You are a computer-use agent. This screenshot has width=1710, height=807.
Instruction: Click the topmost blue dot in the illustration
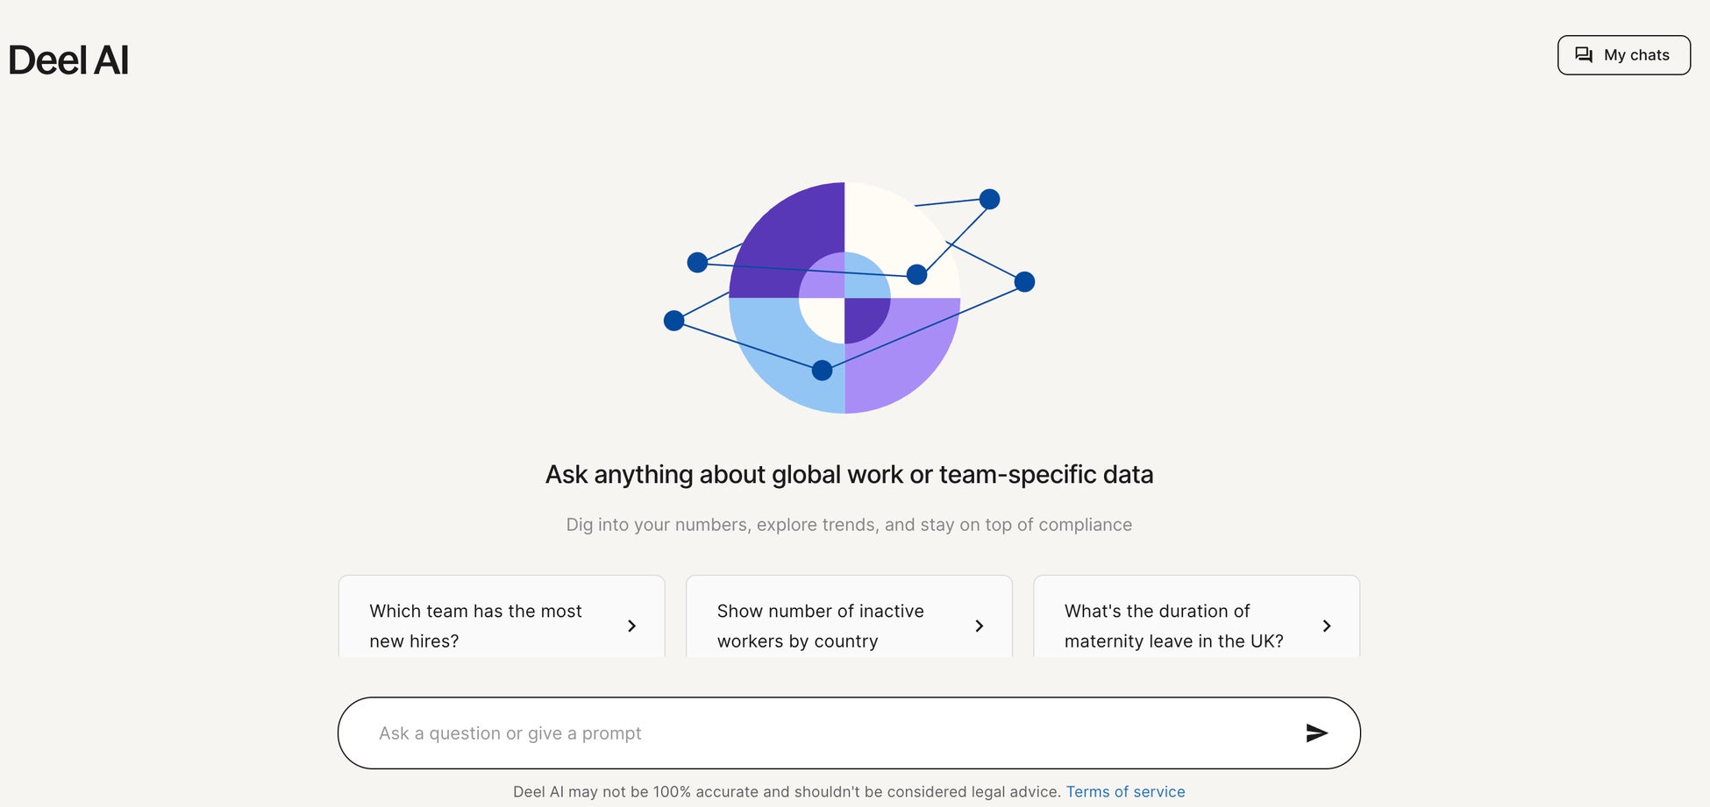tap(989, 199)
